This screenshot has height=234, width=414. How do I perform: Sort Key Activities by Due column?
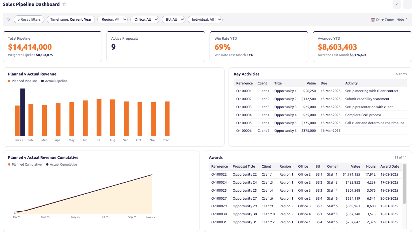[324, 83]
